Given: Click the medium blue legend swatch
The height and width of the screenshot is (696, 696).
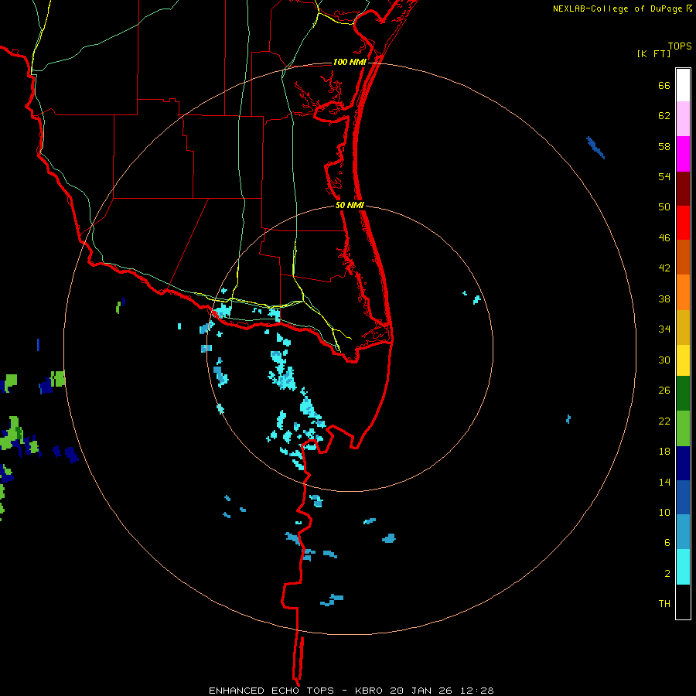Looking at the screenshot, I should pos(683,497).
